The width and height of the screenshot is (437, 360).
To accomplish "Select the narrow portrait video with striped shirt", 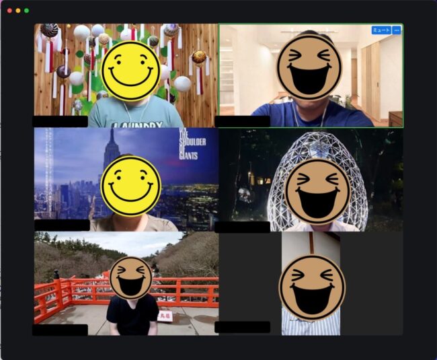I will point(311,283).
